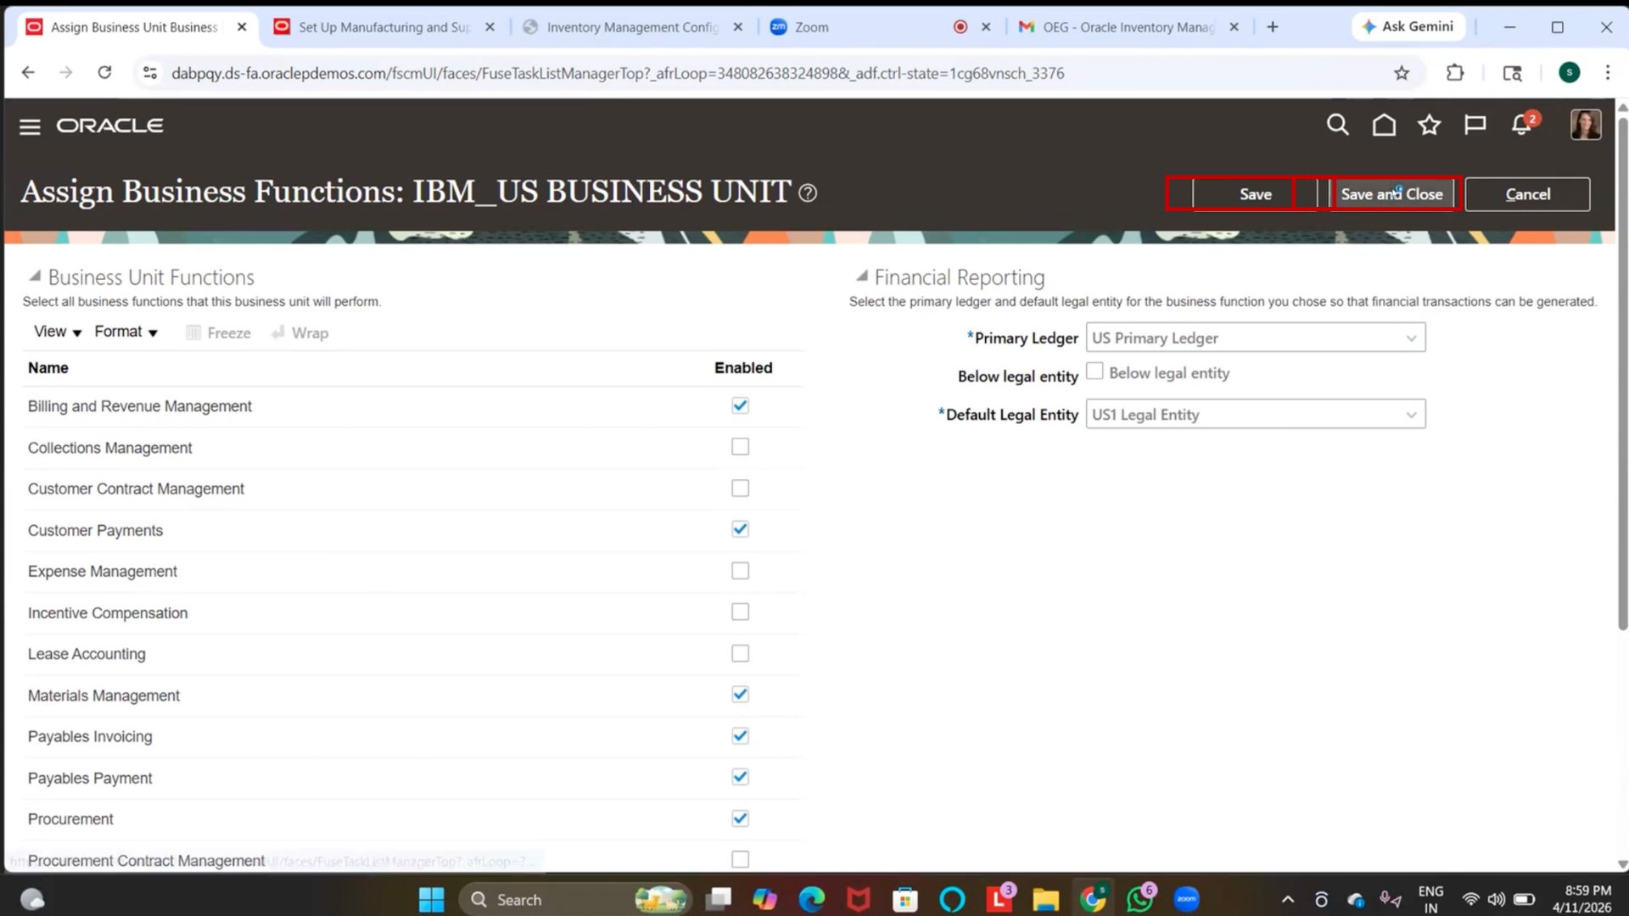Screen dimensions: 1629x916
Task: Click Freeze in table toolbar
Action: point(219,332)
